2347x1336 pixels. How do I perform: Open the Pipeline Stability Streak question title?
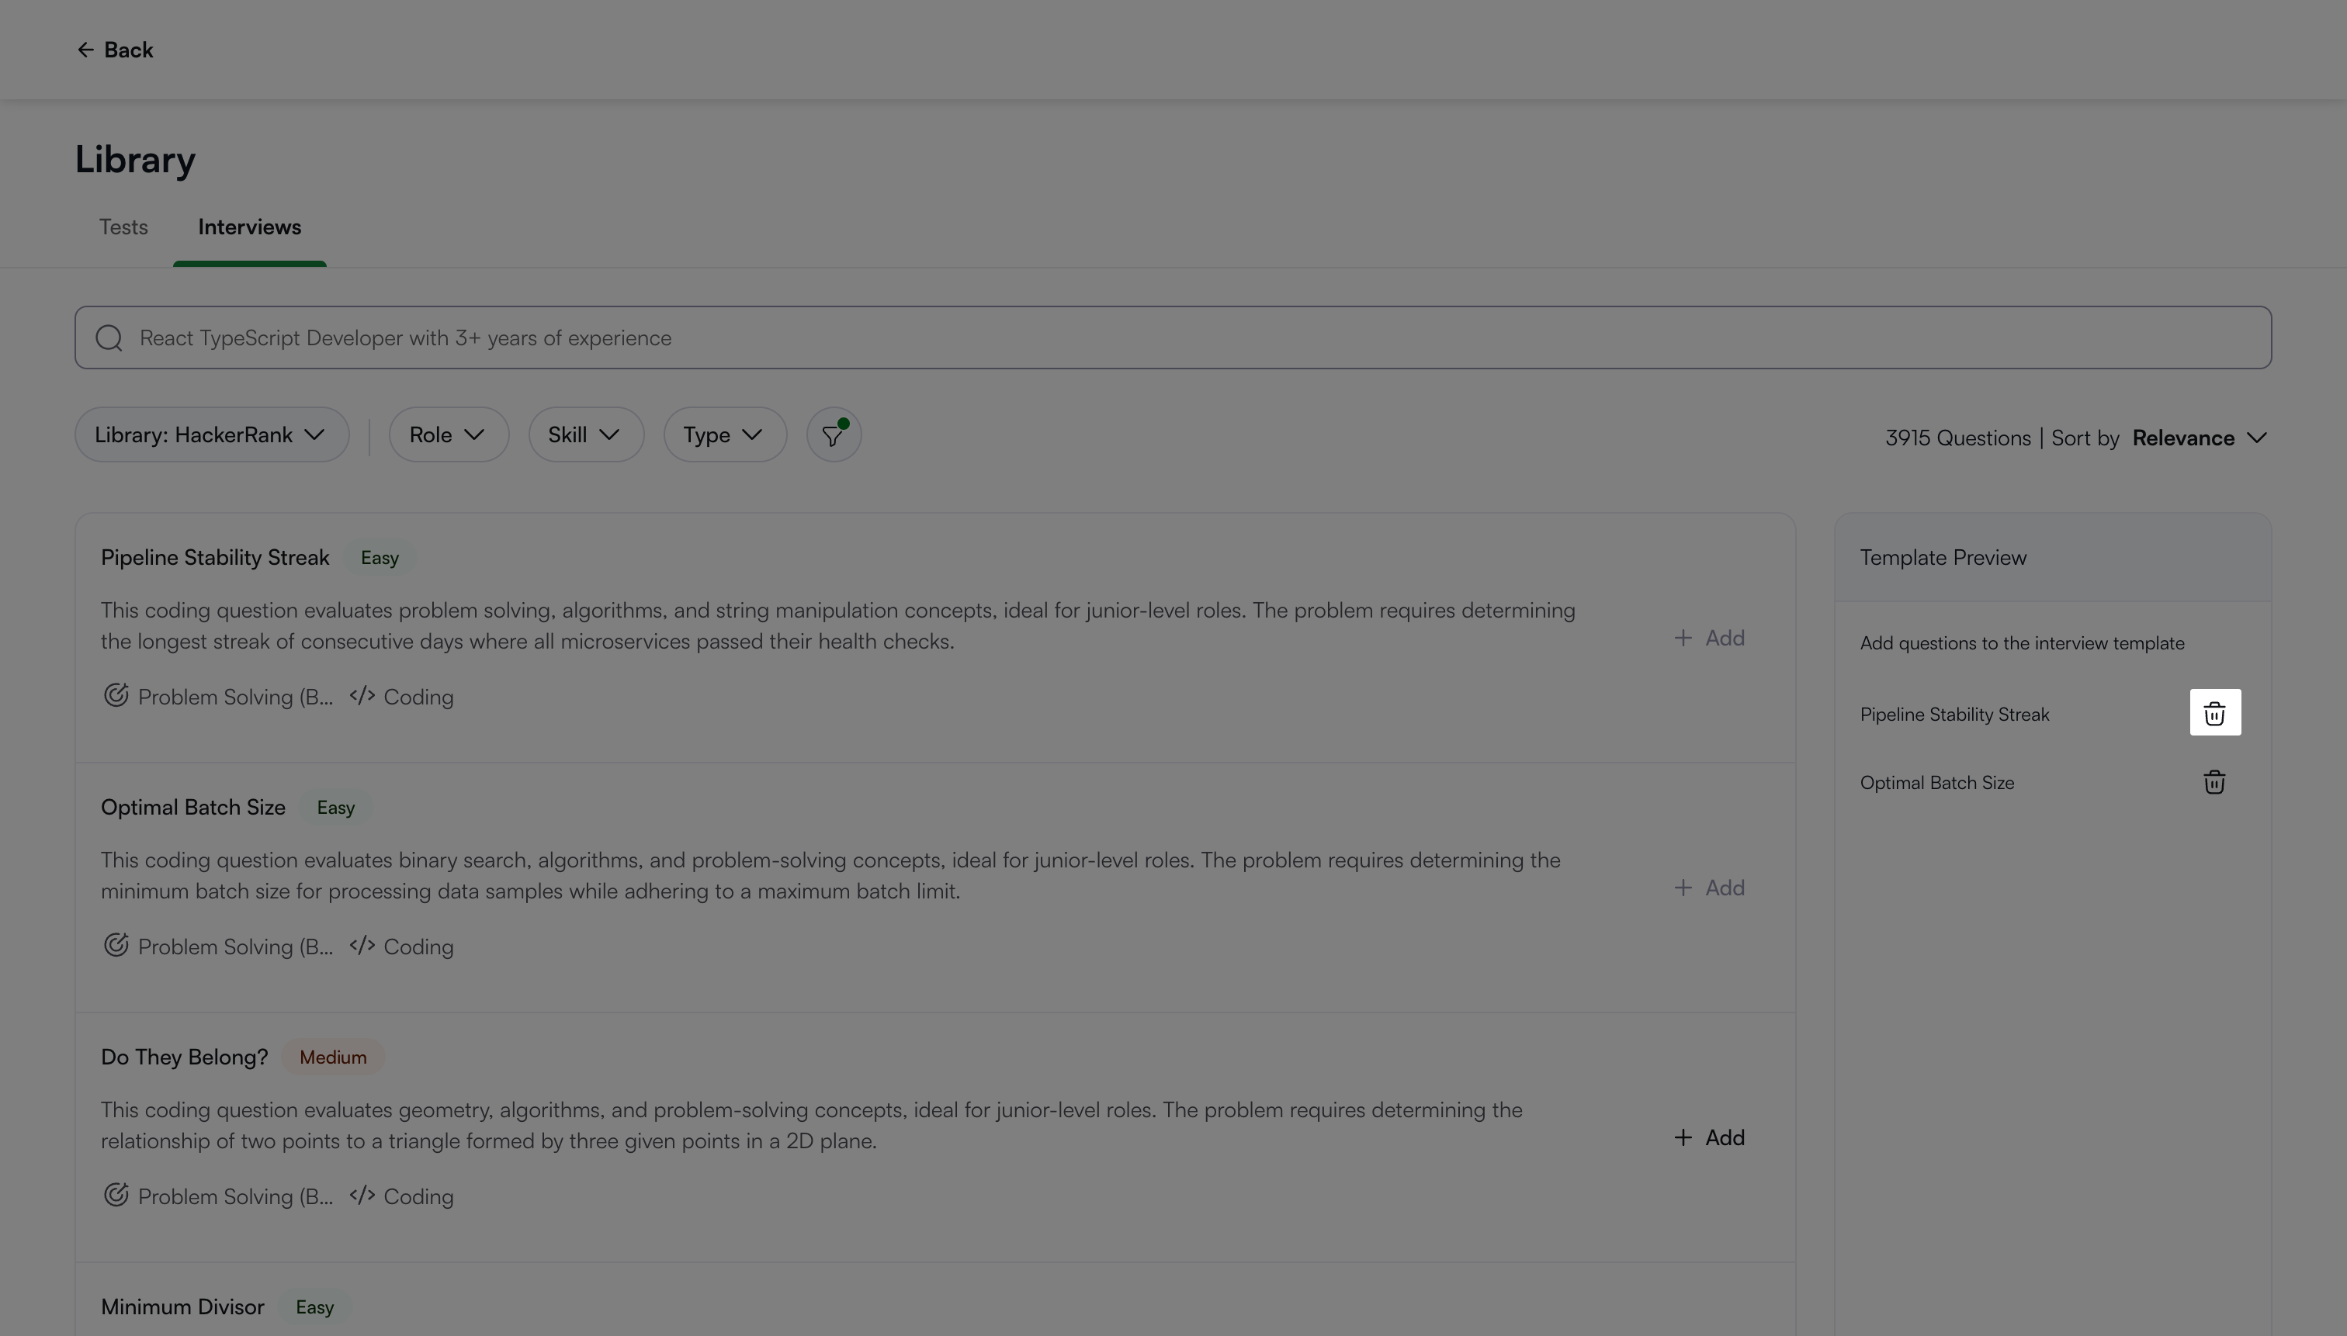[x=215, y=558]
